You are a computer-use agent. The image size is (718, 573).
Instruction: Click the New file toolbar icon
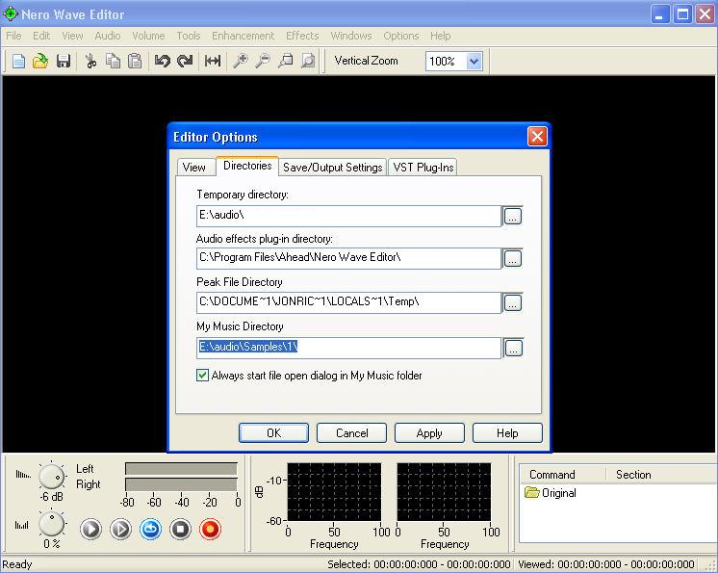[18, 61]
